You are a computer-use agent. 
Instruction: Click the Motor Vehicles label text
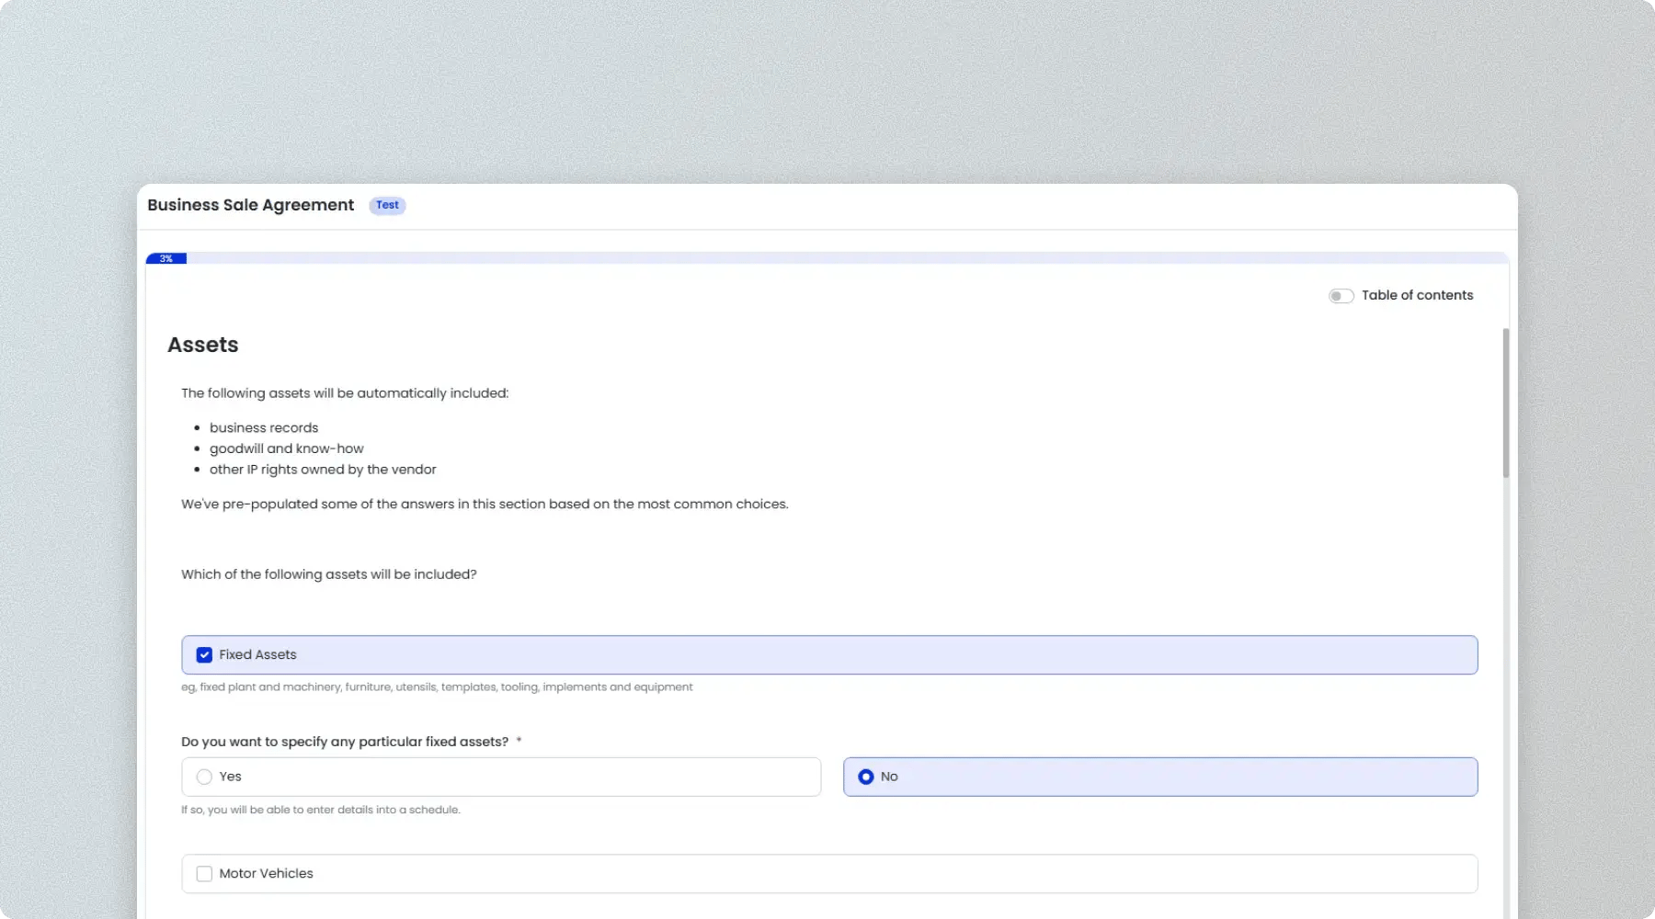pyautogui.click(x=266, y=874)
